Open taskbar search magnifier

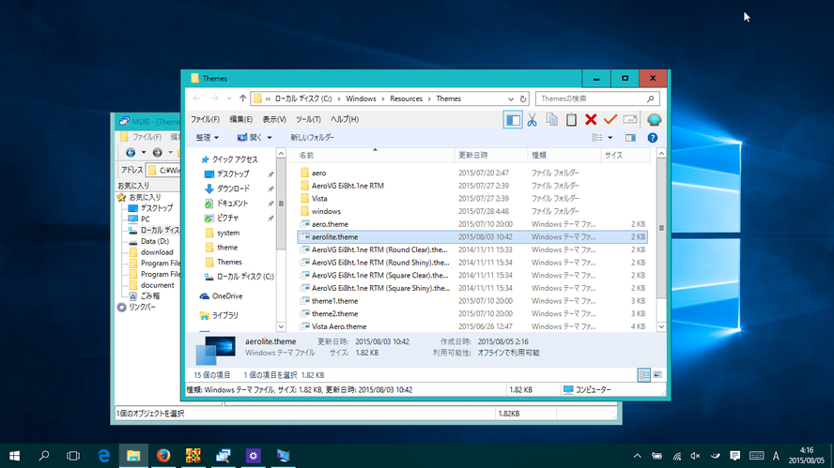(x=44, y=456)
